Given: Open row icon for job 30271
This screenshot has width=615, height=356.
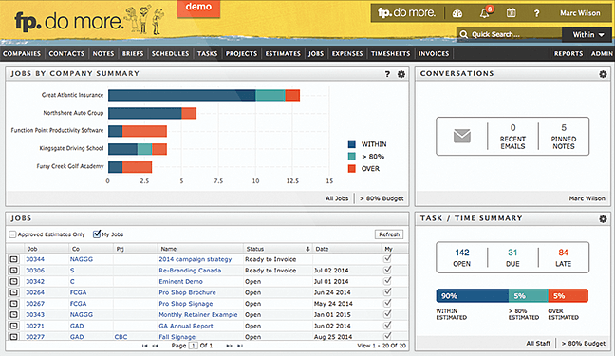Looking at the screenshot, I should [13, 326].
